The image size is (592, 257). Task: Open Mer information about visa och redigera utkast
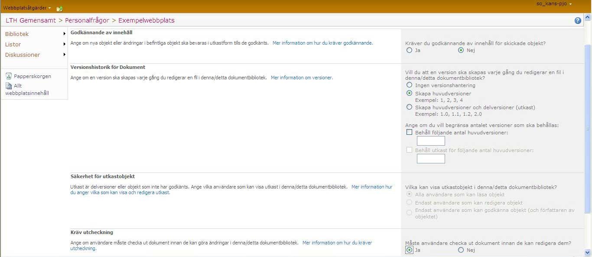coord(231,189)
